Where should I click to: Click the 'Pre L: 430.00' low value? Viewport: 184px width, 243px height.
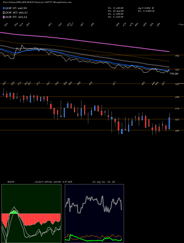tap(116, 14)
